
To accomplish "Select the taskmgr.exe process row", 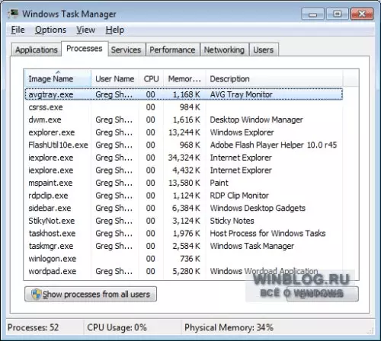I will [x=184, y=246].
